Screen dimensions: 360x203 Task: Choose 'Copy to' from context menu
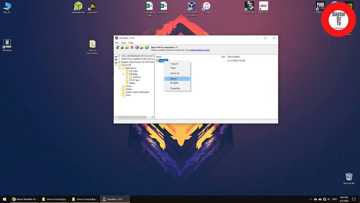click(x=177, y=64)
